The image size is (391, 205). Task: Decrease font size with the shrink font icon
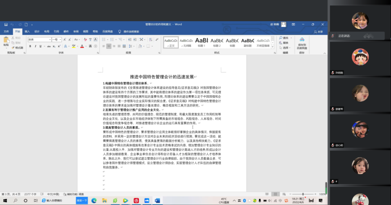(x=70, y=39)
